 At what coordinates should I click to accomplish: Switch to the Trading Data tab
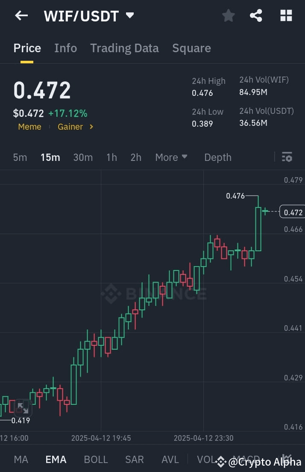pyautogui.click(x=124, y=48)
